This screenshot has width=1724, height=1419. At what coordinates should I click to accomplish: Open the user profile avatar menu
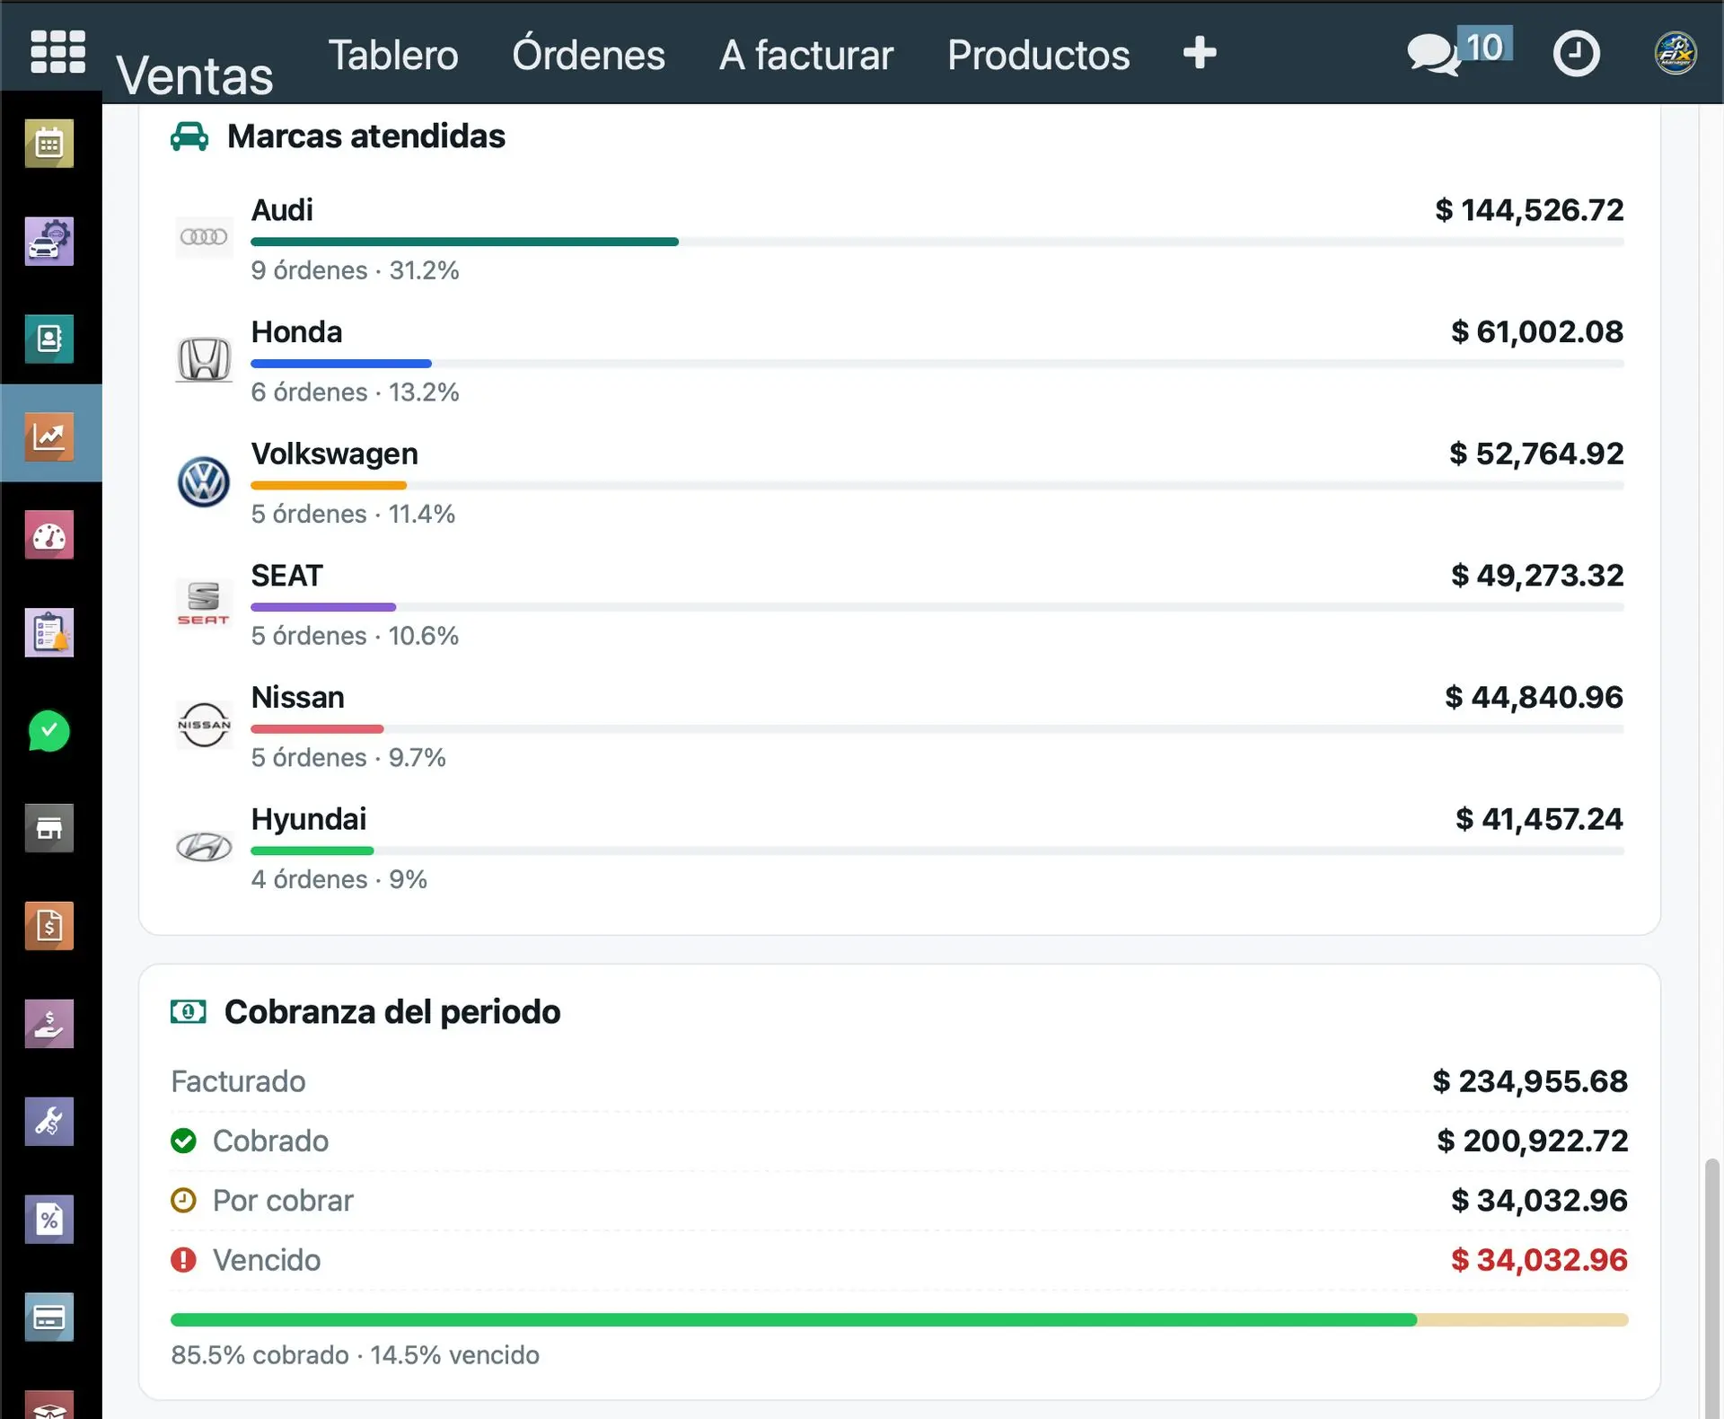tap(1676, 53)
